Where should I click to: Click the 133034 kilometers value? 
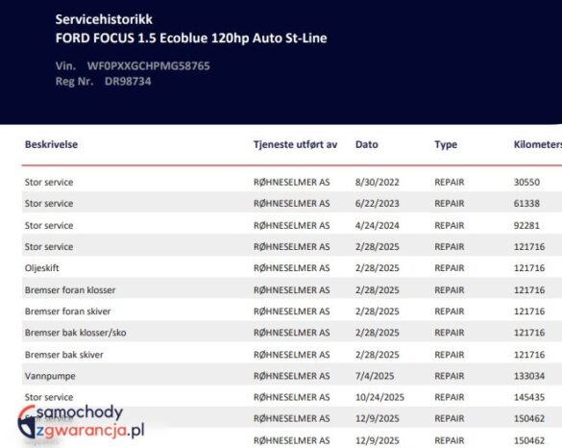(529, 376)
